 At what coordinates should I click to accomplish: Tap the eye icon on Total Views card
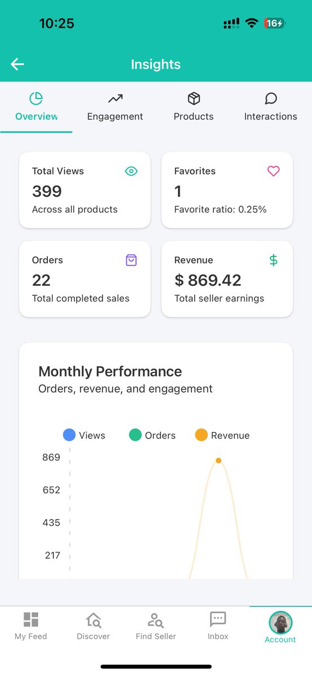pos(131,171)
